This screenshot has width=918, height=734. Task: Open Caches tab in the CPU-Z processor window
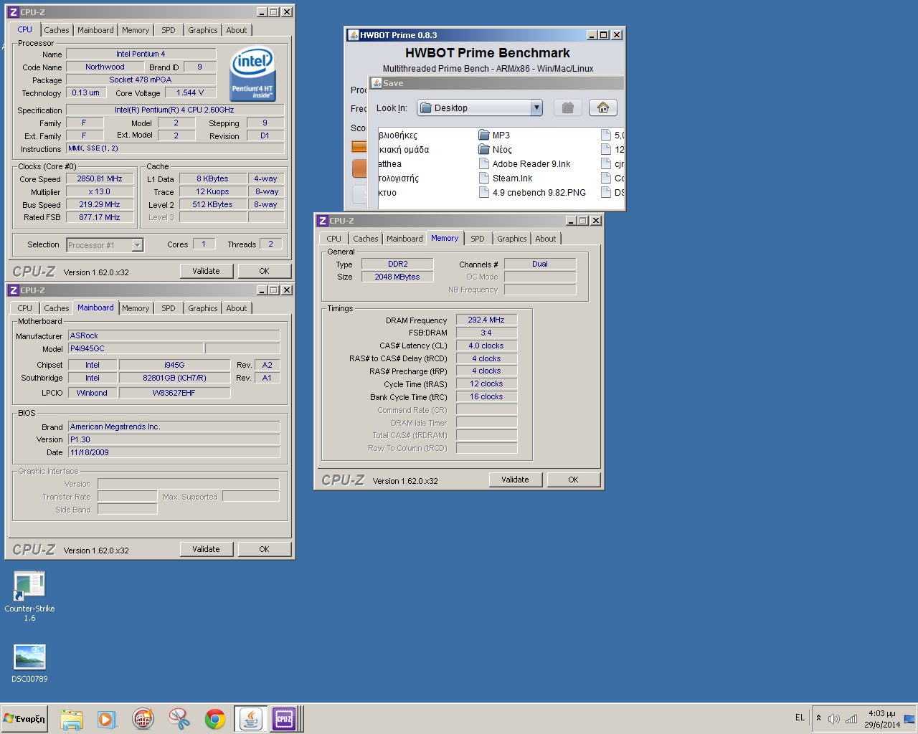(57, 30)
